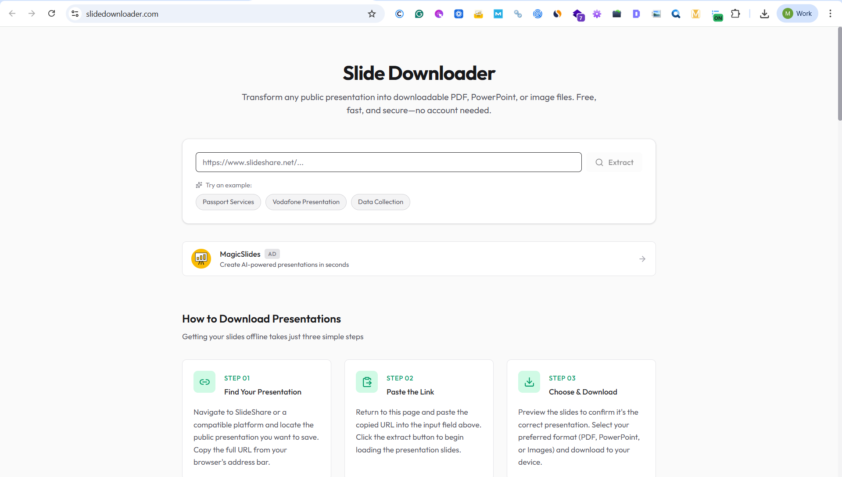
Task: Open the Extensions puzzle piece menu
Action: (735, 14)
